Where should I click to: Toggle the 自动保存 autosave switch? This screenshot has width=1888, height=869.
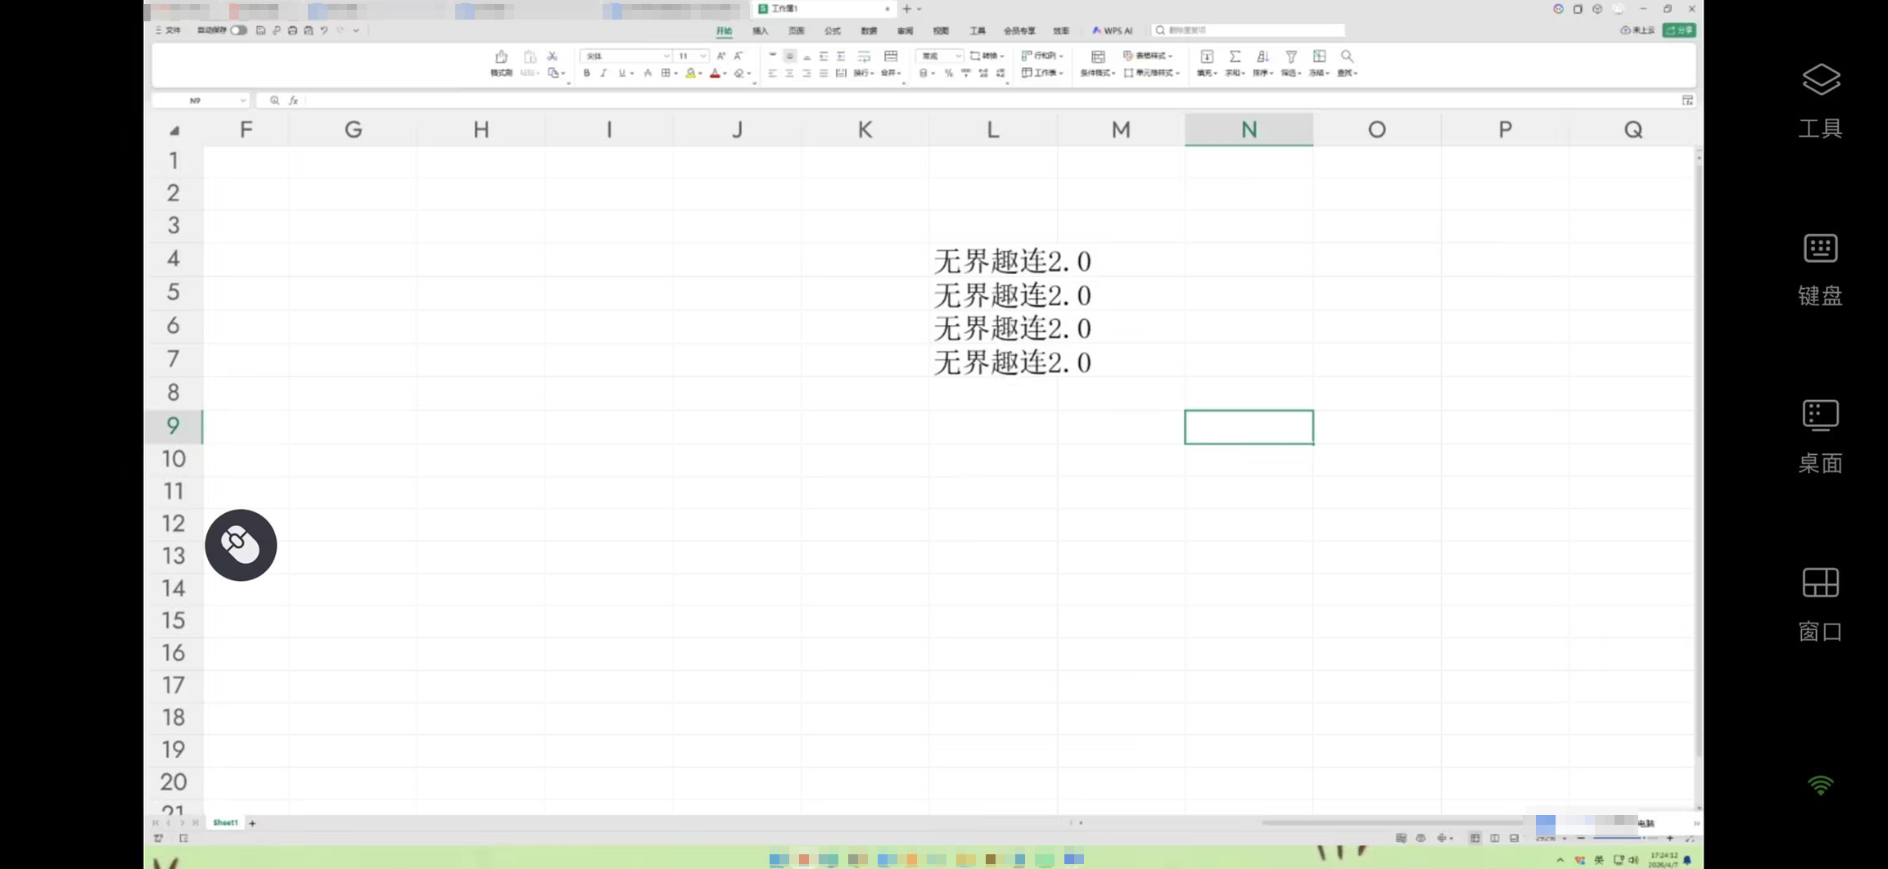[x=238, y=30]
